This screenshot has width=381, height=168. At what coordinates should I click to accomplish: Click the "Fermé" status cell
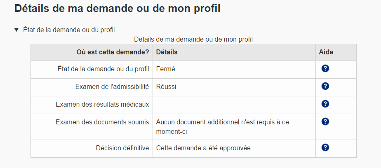point(166,69)
